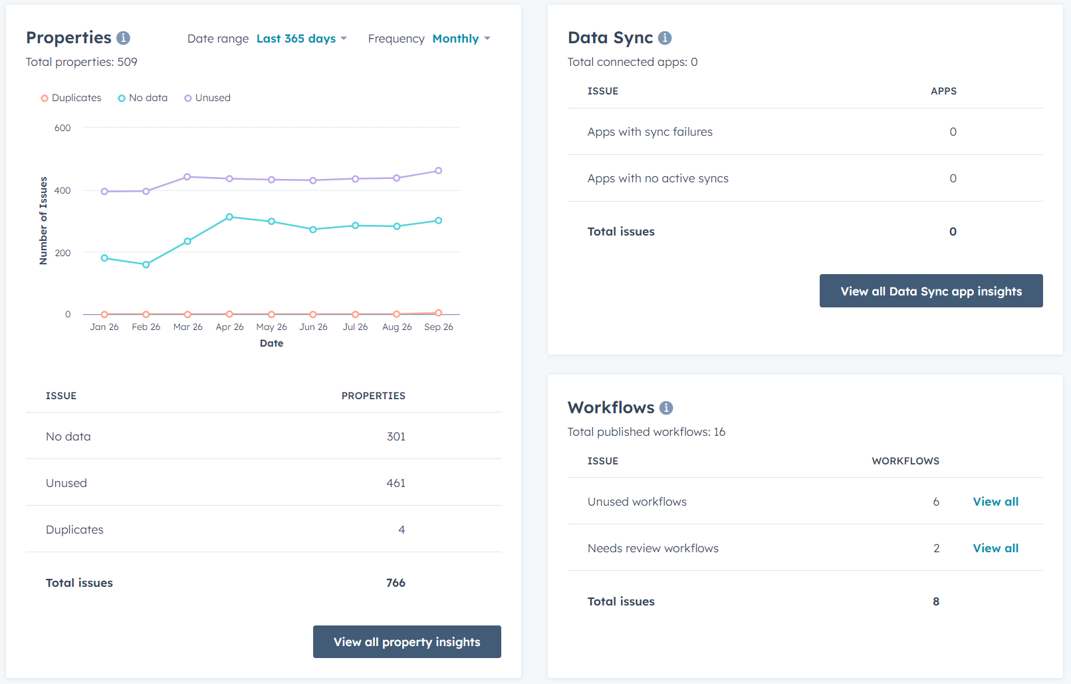
Task: Click Total properties: 509 text
Action: click(82, 62)
